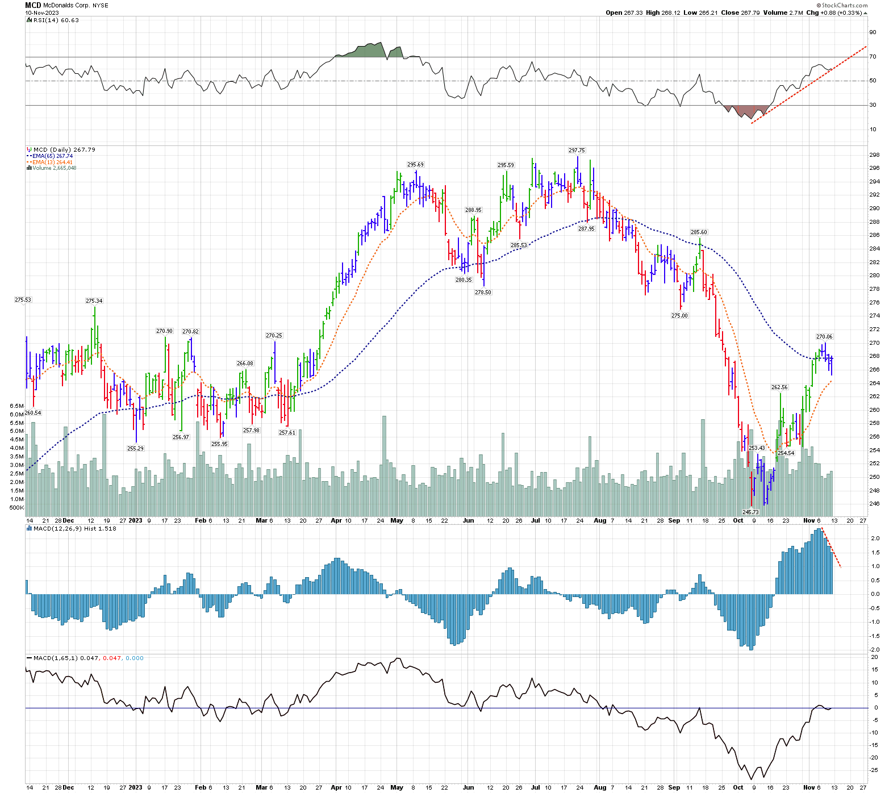Click the EMA(13) 264.41 legend text
Image resolution: width=889 pixels, height=793 pixels.
tap(52, 162)
